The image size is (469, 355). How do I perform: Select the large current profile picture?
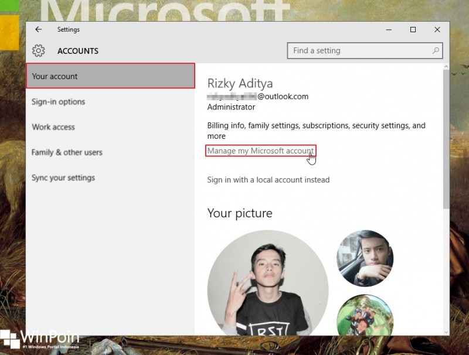tap(268, 282)
